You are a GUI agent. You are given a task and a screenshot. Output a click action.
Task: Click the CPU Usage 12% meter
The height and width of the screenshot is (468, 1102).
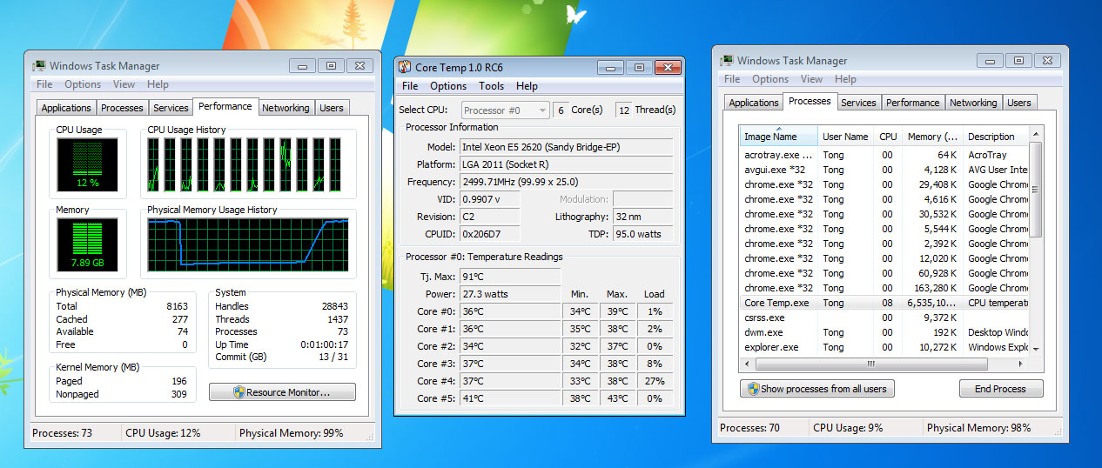[87, 165]
